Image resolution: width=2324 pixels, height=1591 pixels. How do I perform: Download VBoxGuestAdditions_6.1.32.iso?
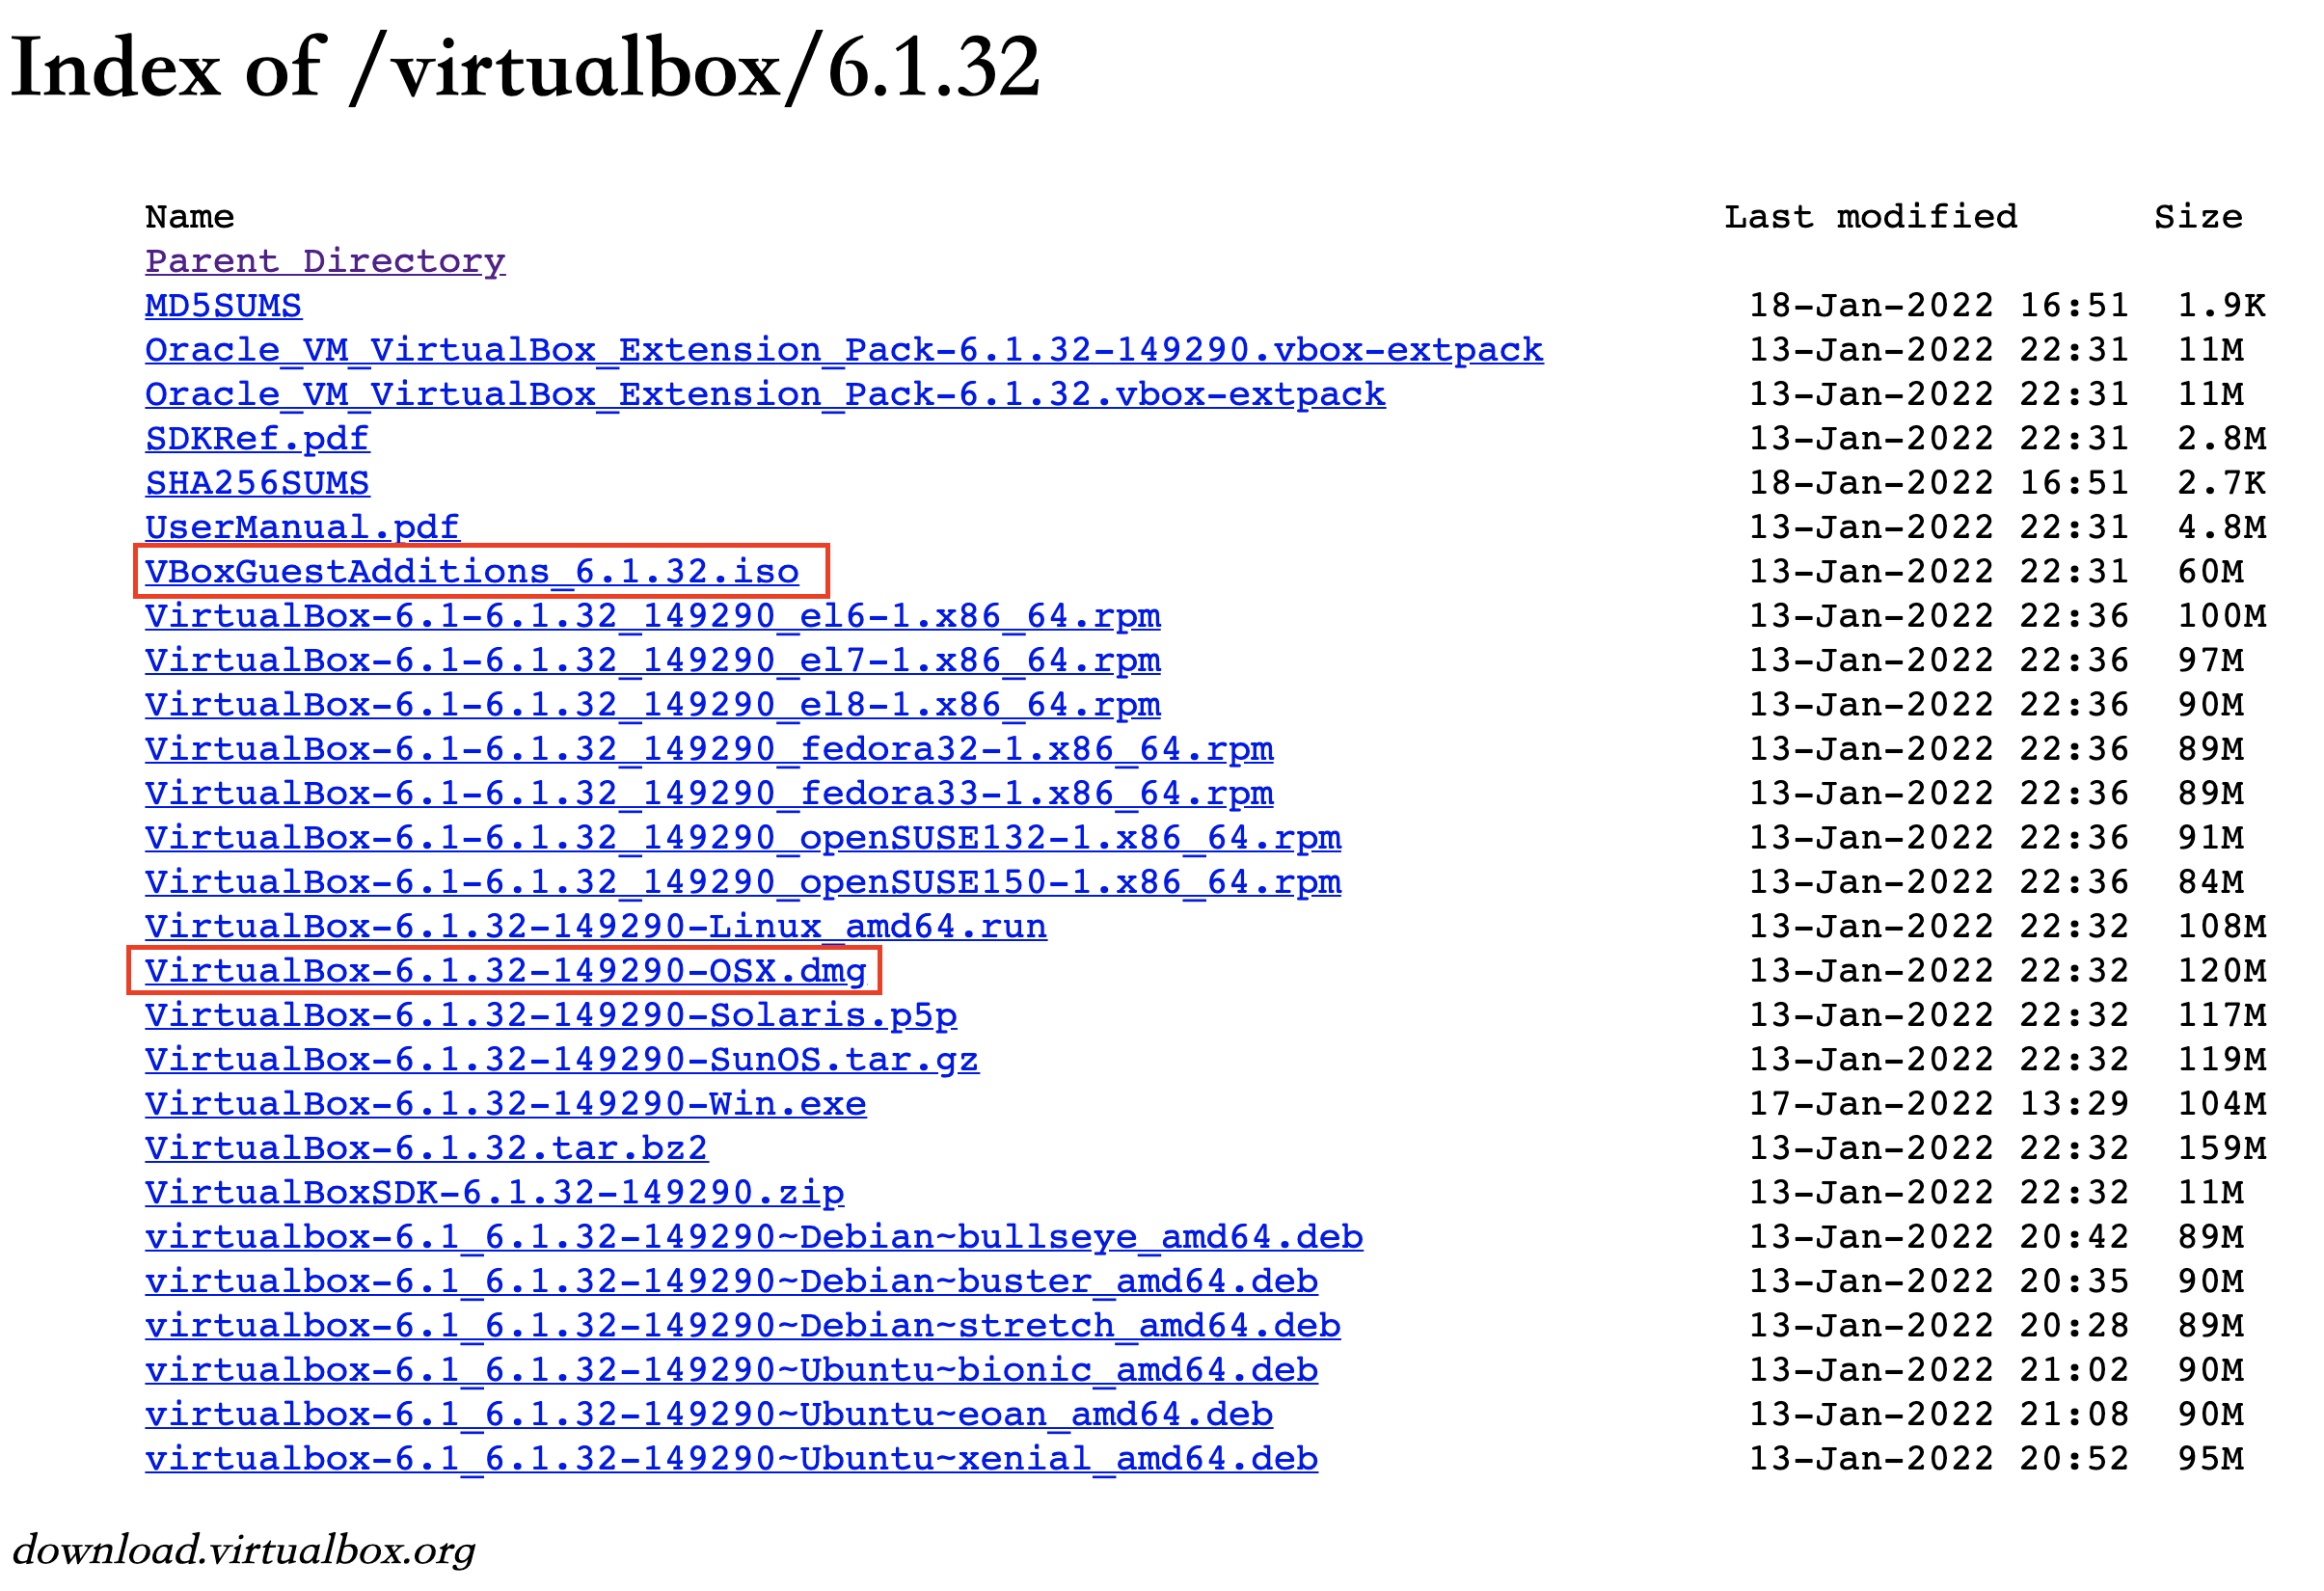[471, 571]
